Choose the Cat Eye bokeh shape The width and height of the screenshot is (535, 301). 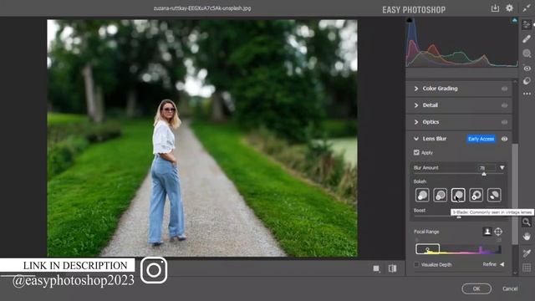point(494,195)
